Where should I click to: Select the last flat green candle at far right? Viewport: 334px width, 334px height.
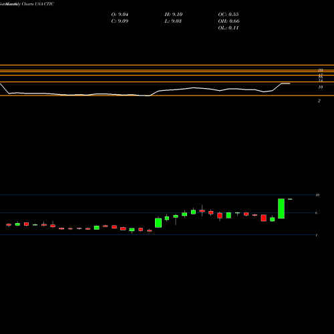[290, 199]
